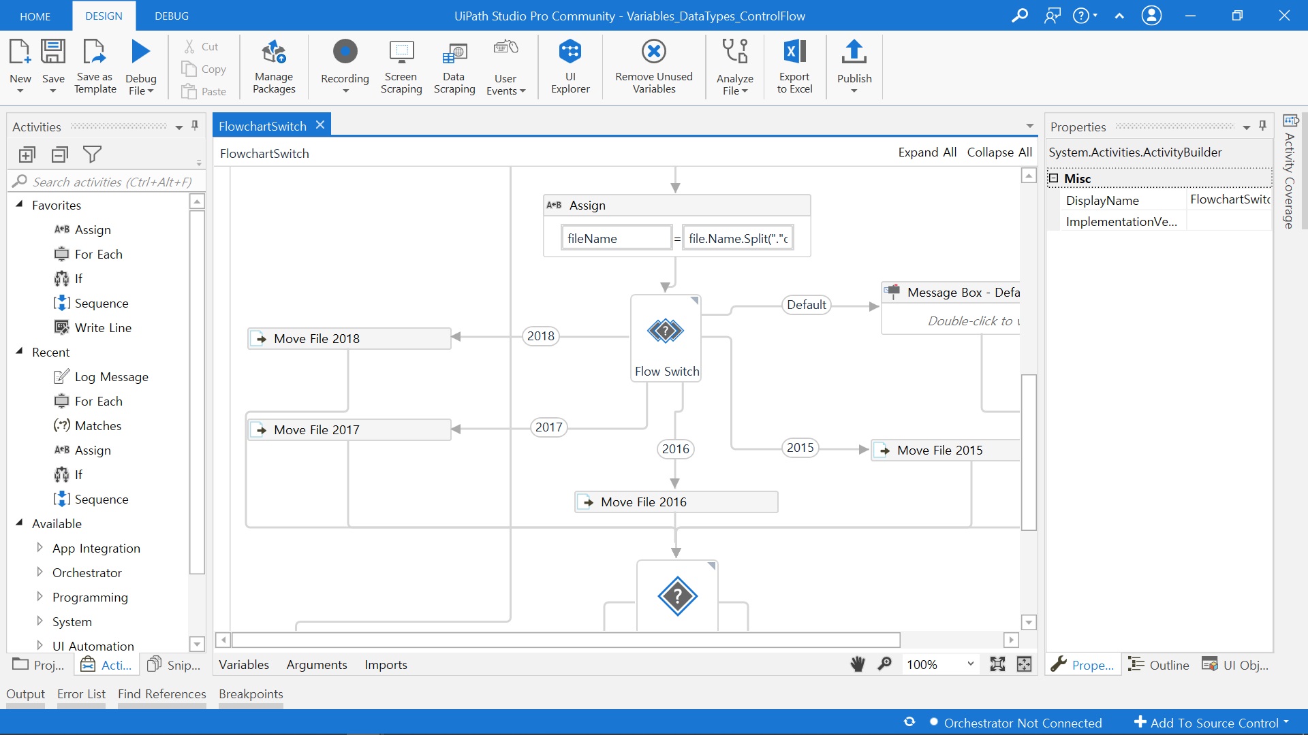Switch to the DEBUG ribbon tab
The image size is (1308, 735).
tap(172, 16)
